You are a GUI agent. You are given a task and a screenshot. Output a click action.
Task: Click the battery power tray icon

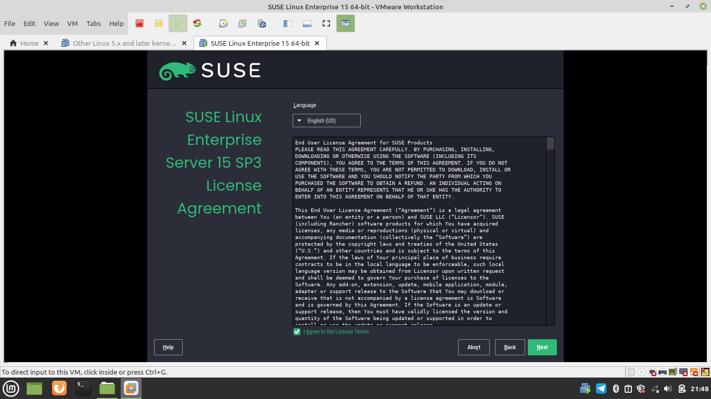(x=681, y=388)
